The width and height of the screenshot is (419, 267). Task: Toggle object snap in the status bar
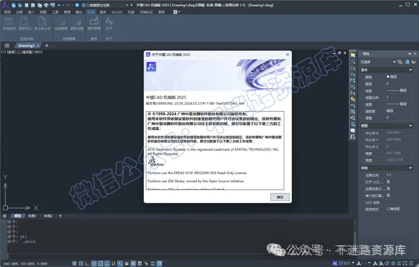(x=100, y=264)
